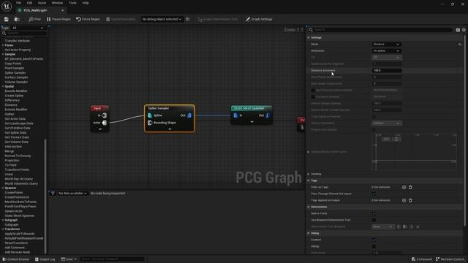Expand the Input node chevron

pos(100,129)
